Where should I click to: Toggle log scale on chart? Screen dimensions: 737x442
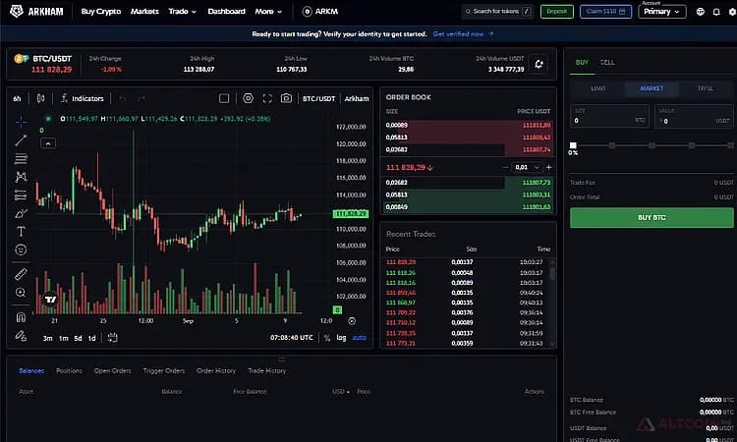pyautogui.click(x=341, y=338)
